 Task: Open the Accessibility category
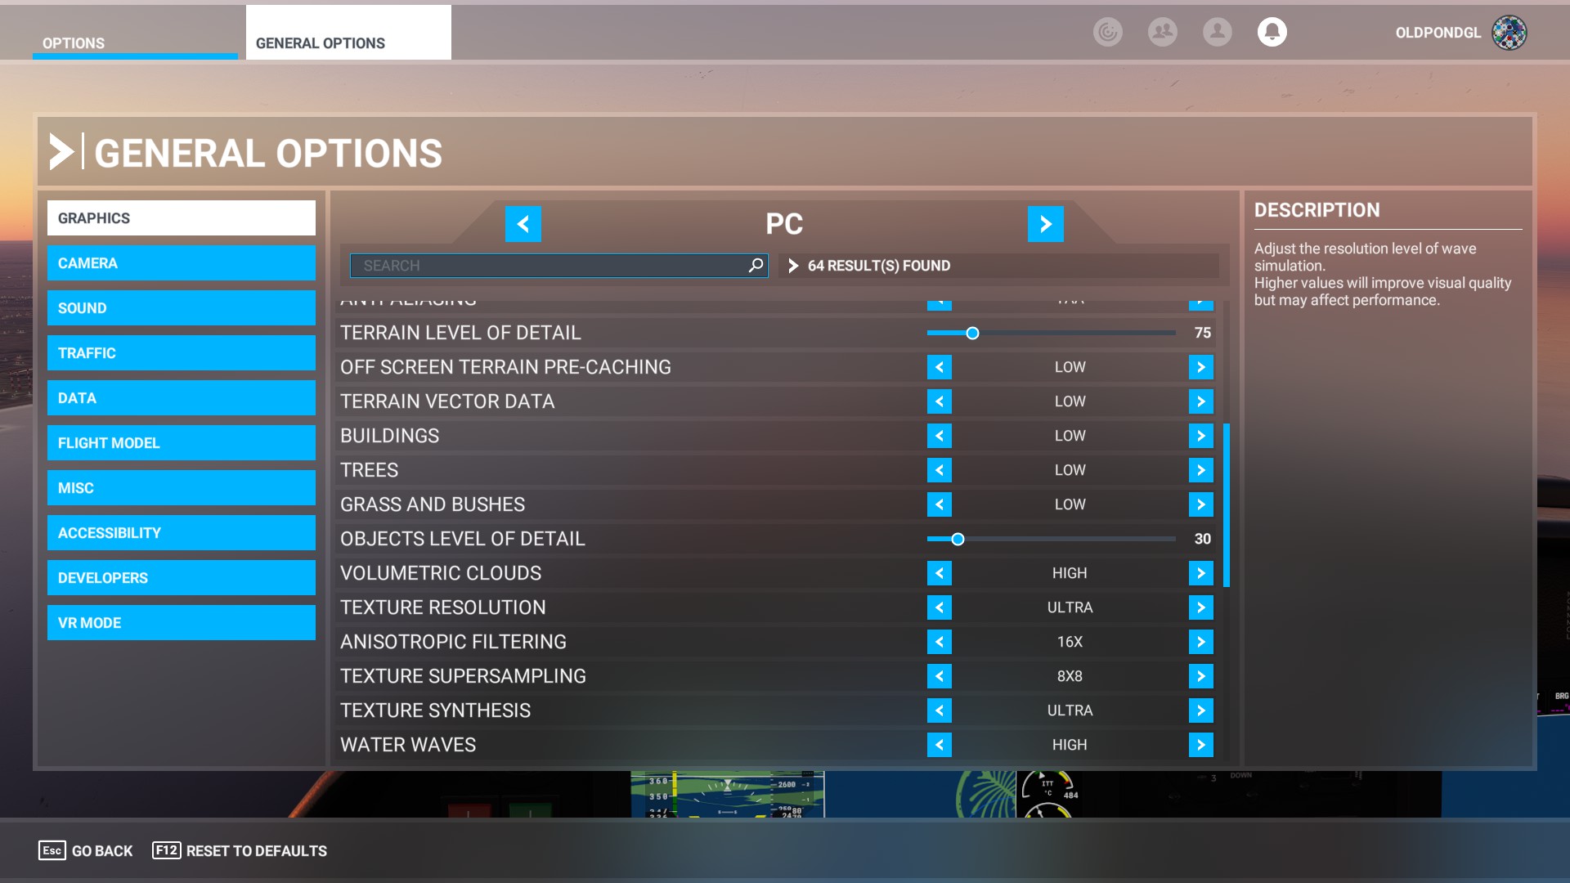point(182,533)
